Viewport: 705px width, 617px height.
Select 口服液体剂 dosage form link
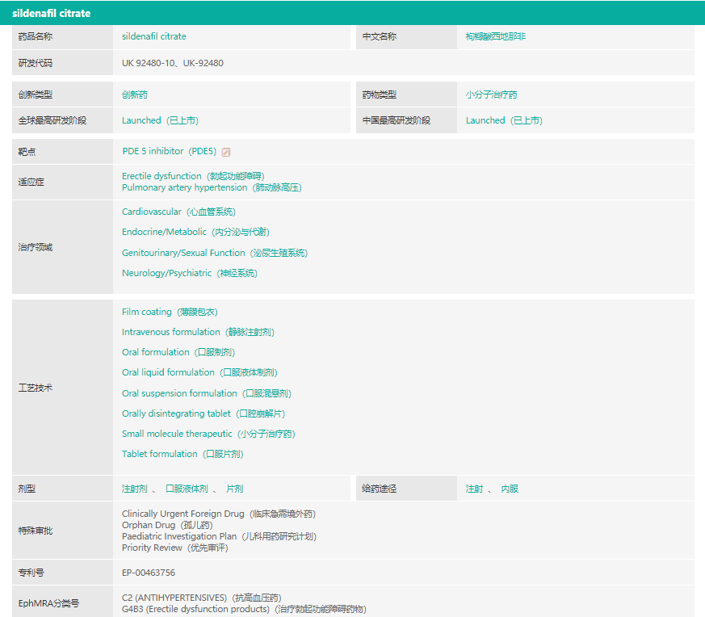(x=187, y=489)
